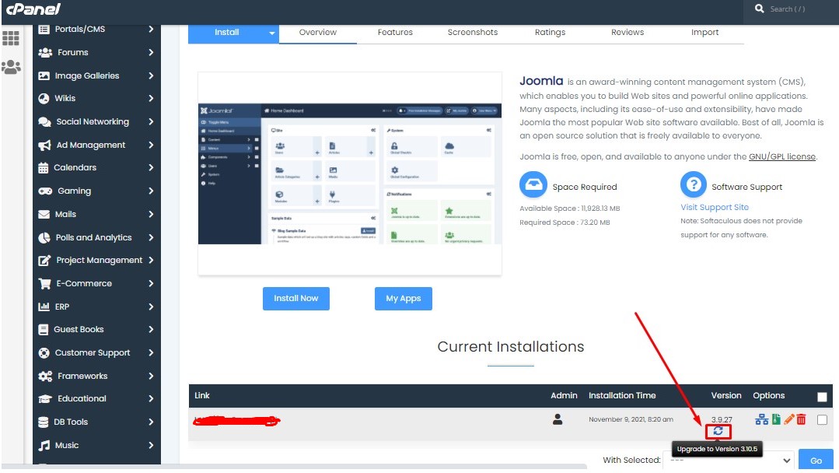Switch to the Import tab
The width and height of the screenshot is (839, 473).
tap(704, 33)
